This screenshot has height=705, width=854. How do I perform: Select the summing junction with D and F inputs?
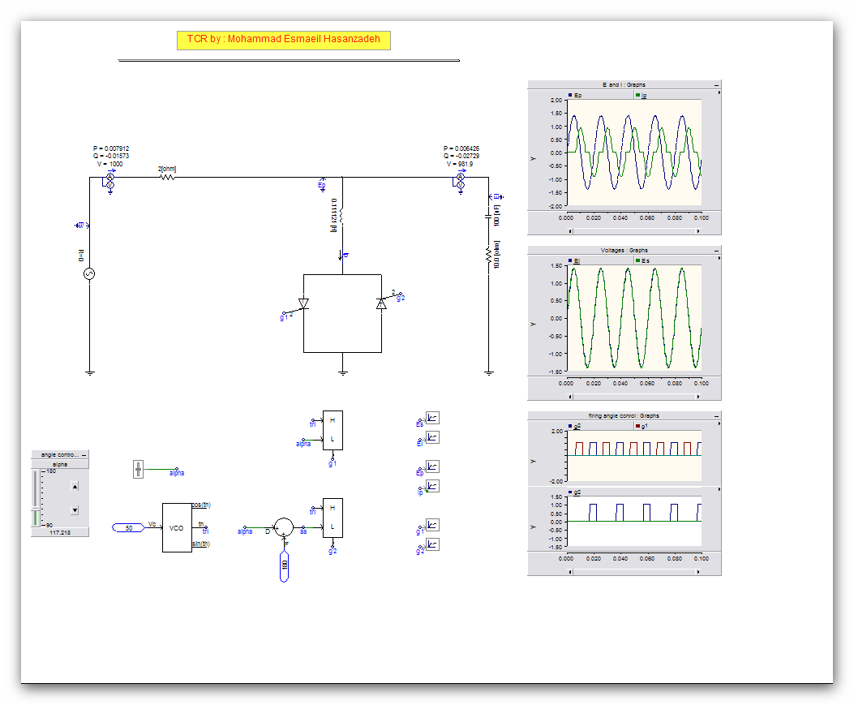click(283, 527)
